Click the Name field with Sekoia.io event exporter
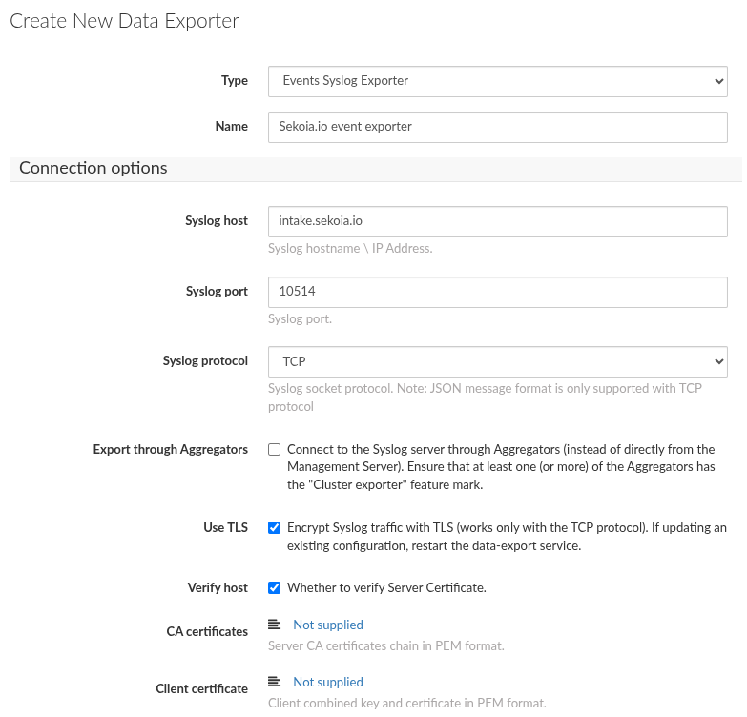747x717 pixels. (497, 127)
